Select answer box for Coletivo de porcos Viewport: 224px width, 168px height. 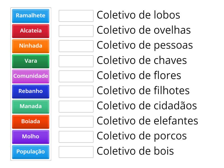click(76, 137)
